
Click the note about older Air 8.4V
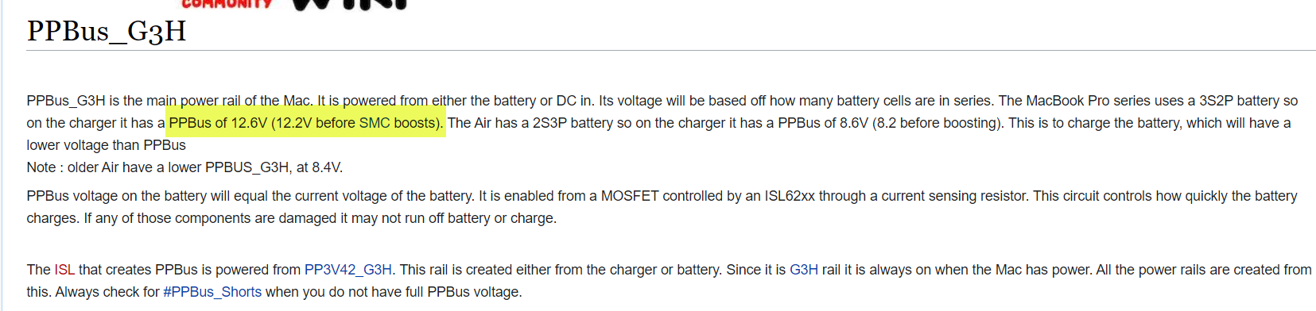pos(184,167)
